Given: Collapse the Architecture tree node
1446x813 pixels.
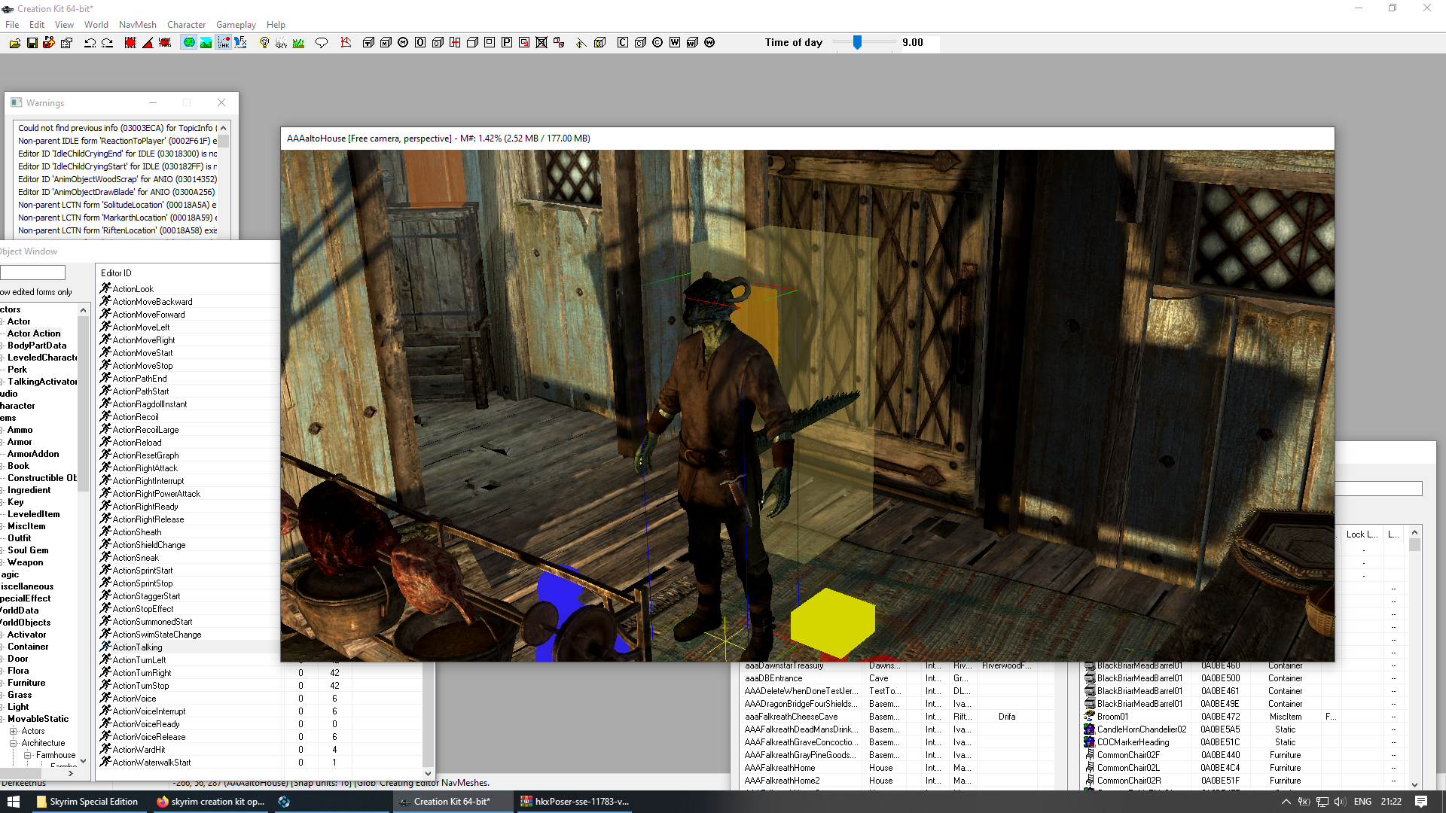Looking at the screenshot, I should (x=14, y=743).
